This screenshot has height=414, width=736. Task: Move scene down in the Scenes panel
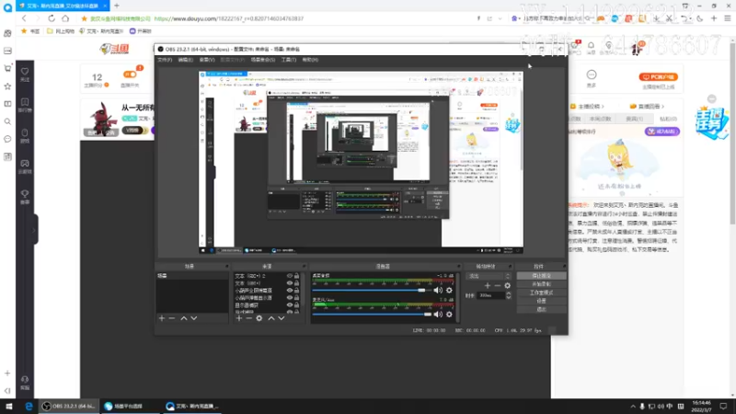pyautogui.click(x=194, y=318)
